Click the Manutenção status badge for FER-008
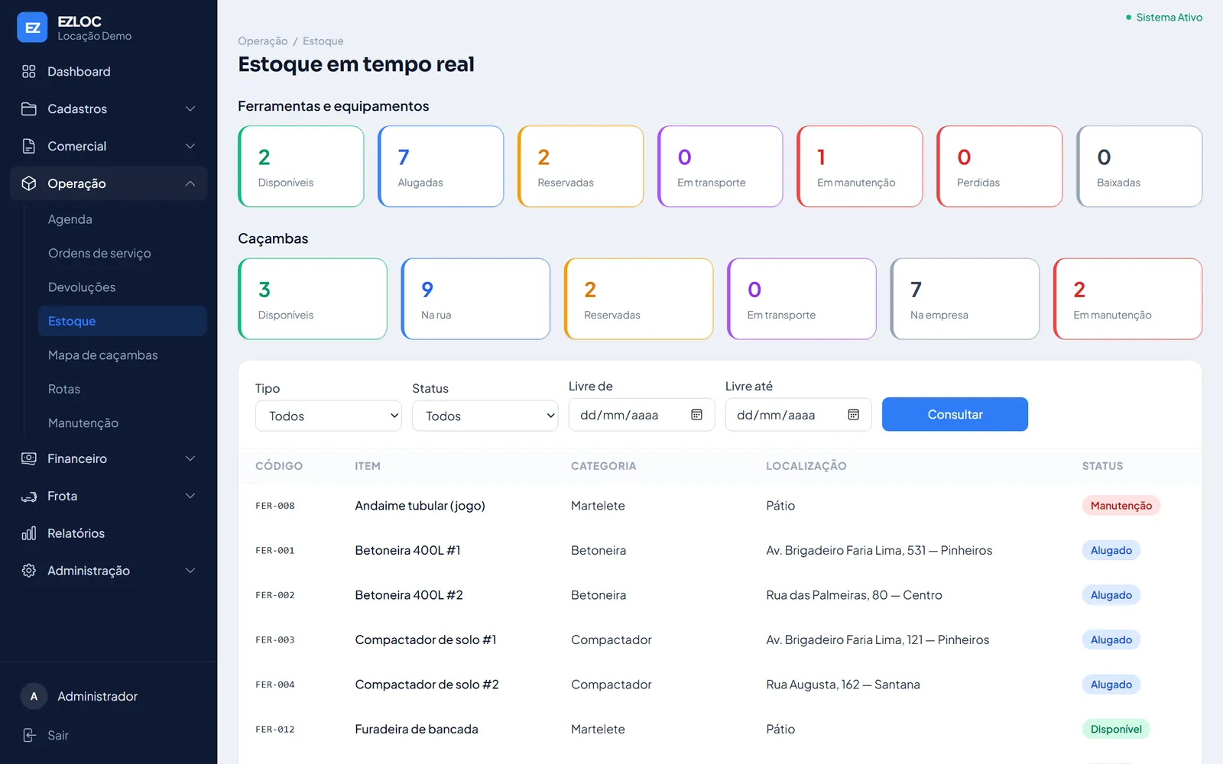 click(x=1121, y=506)
